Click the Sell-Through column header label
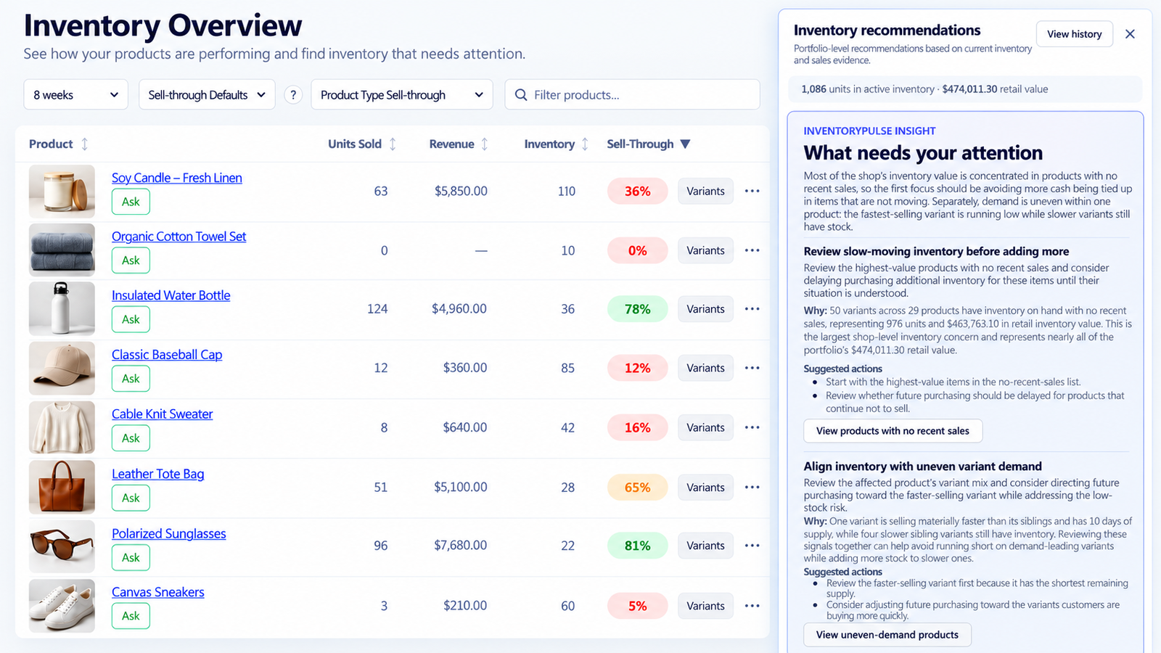 (x=640, y=144)
